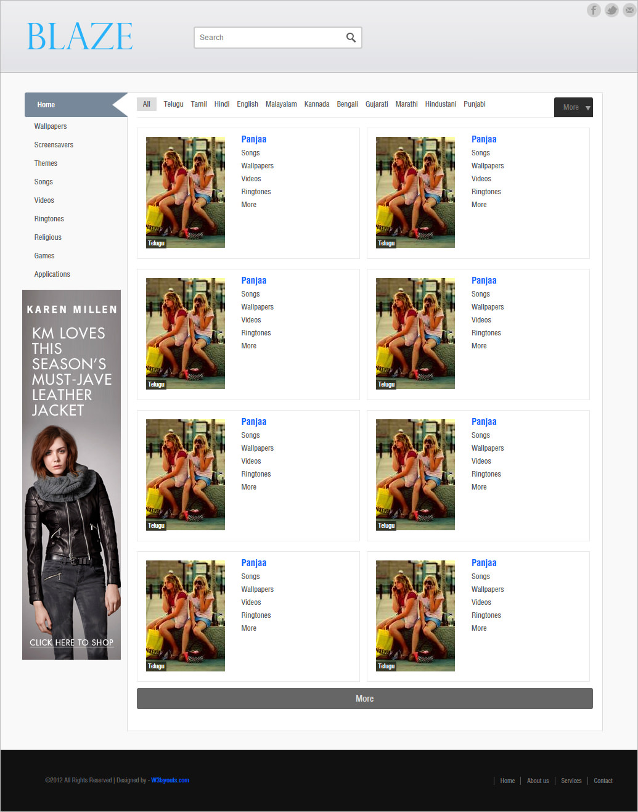Open the Wallpapers sidebar section
The width and height of the screenshot is (638, 812).
50,126
